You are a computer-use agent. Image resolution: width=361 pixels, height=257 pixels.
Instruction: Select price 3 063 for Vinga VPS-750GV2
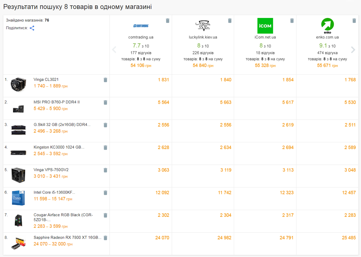tap(163, 170)
